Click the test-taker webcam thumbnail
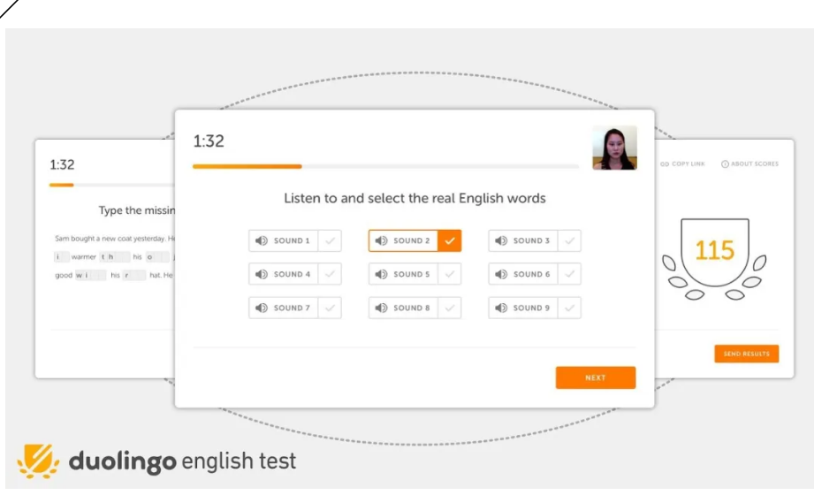Image resolution: width=814 pixels, height=495 pixels. point(614,148)
